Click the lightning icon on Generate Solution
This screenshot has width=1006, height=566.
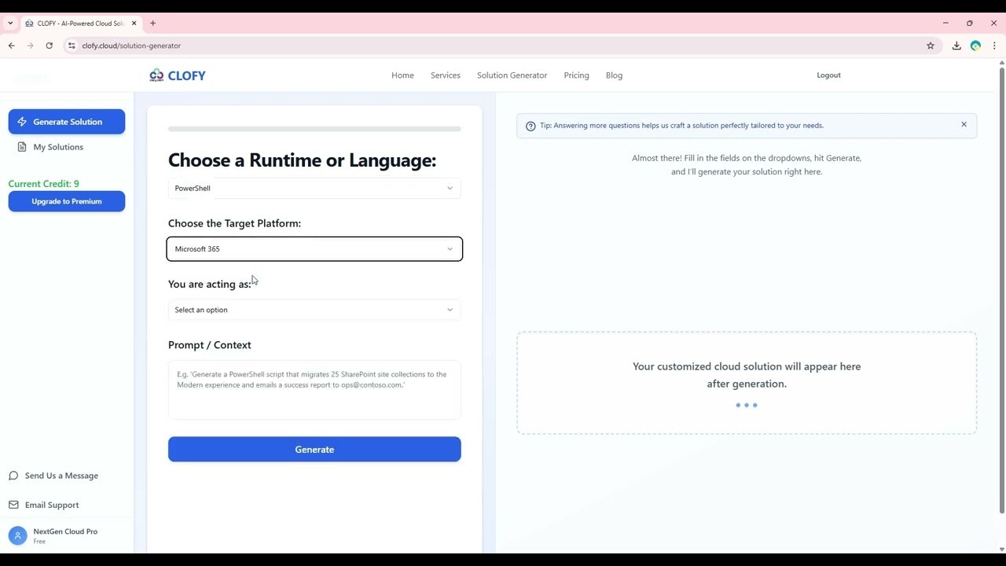click(22, 122)
